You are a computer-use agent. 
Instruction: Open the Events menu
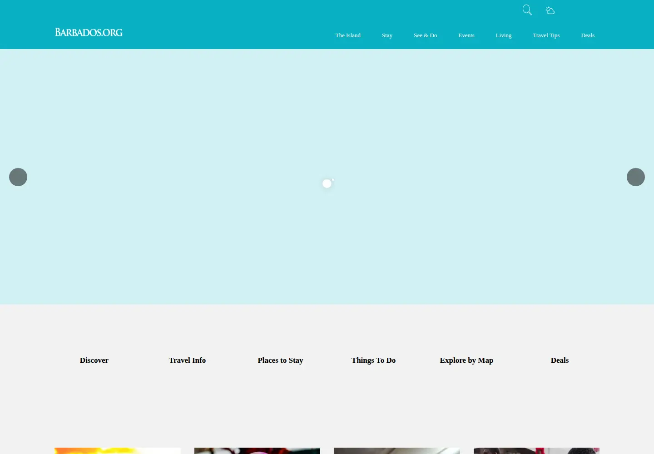tap(466, 35)
